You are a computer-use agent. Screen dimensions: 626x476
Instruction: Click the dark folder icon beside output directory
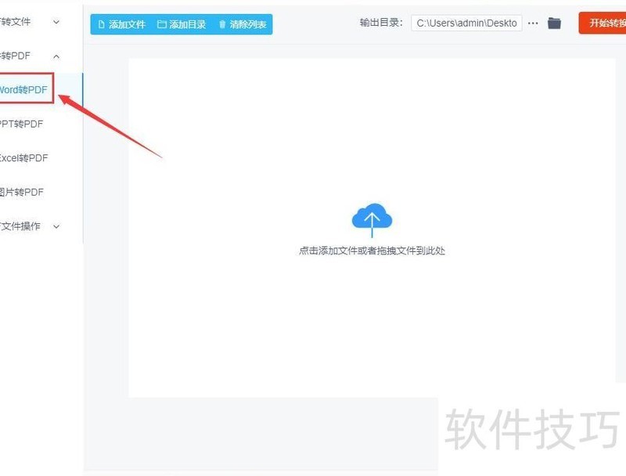click(554, 23)
